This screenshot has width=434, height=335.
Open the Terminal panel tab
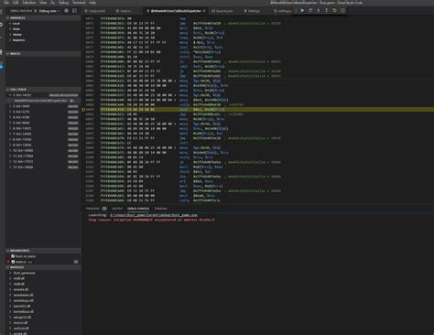tap(160, 209)
